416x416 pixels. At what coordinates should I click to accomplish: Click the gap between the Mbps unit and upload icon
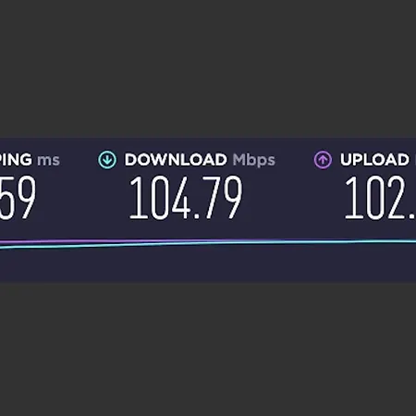click(294, 160)
